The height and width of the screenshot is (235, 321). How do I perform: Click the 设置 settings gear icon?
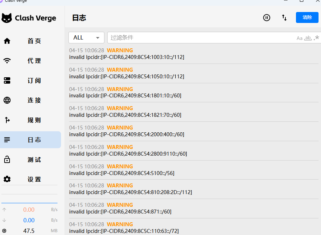coord(7,179)
